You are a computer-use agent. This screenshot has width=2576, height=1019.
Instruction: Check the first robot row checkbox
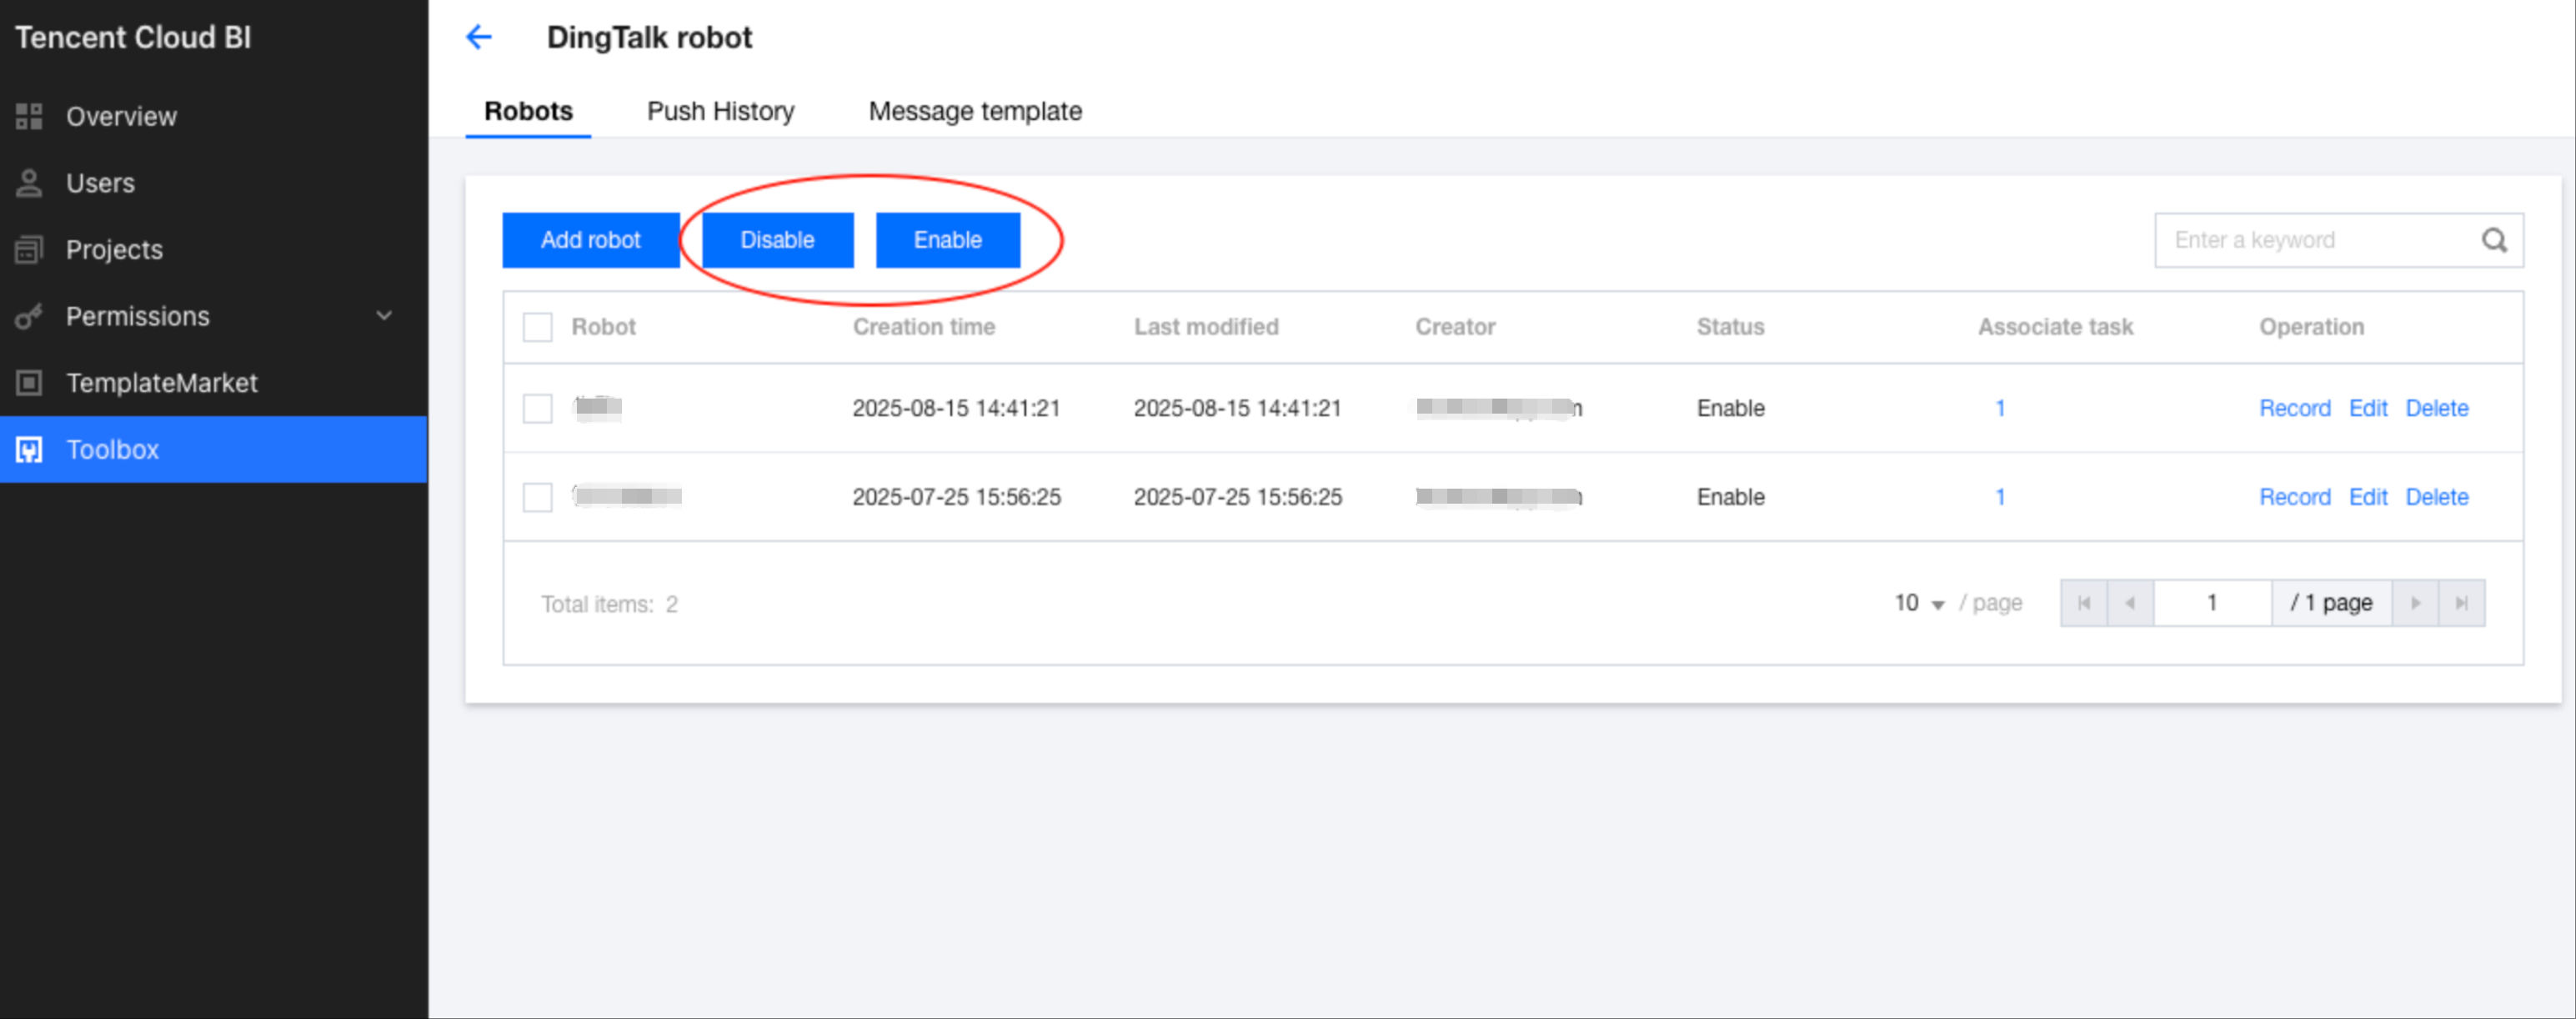pos(537,408)
